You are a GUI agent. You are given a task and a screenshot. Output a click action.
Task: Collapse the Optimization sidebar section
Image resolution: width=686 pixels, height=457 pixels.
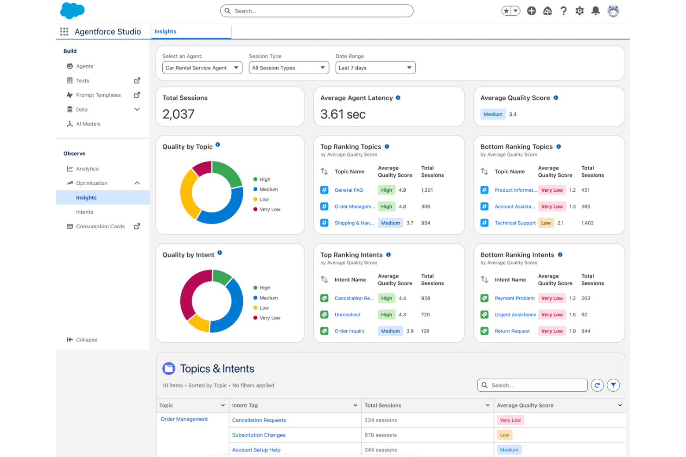(137, 183)
